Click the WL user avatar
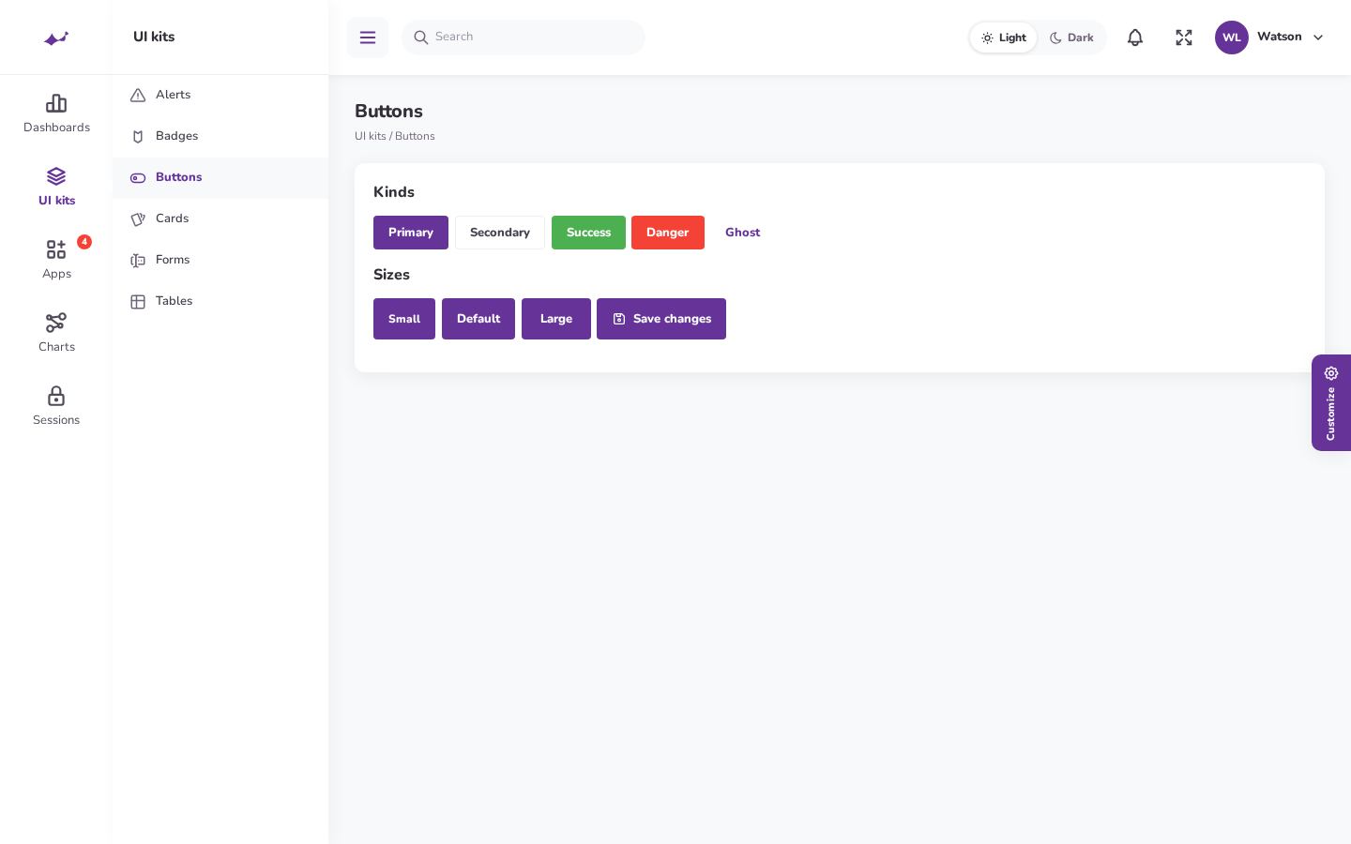The height and width of the screenshot is (844, 1351). pos(1232,38)
